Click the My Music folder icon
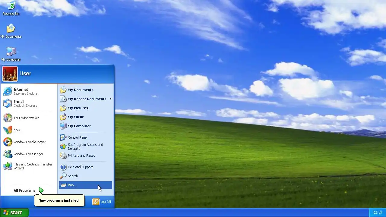 63,117
